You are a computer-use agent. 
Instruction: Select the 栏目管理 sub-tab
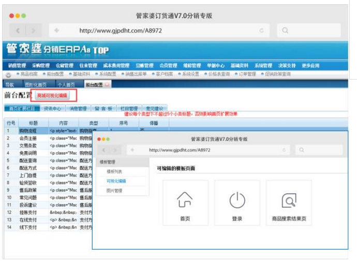click(129, 108)
